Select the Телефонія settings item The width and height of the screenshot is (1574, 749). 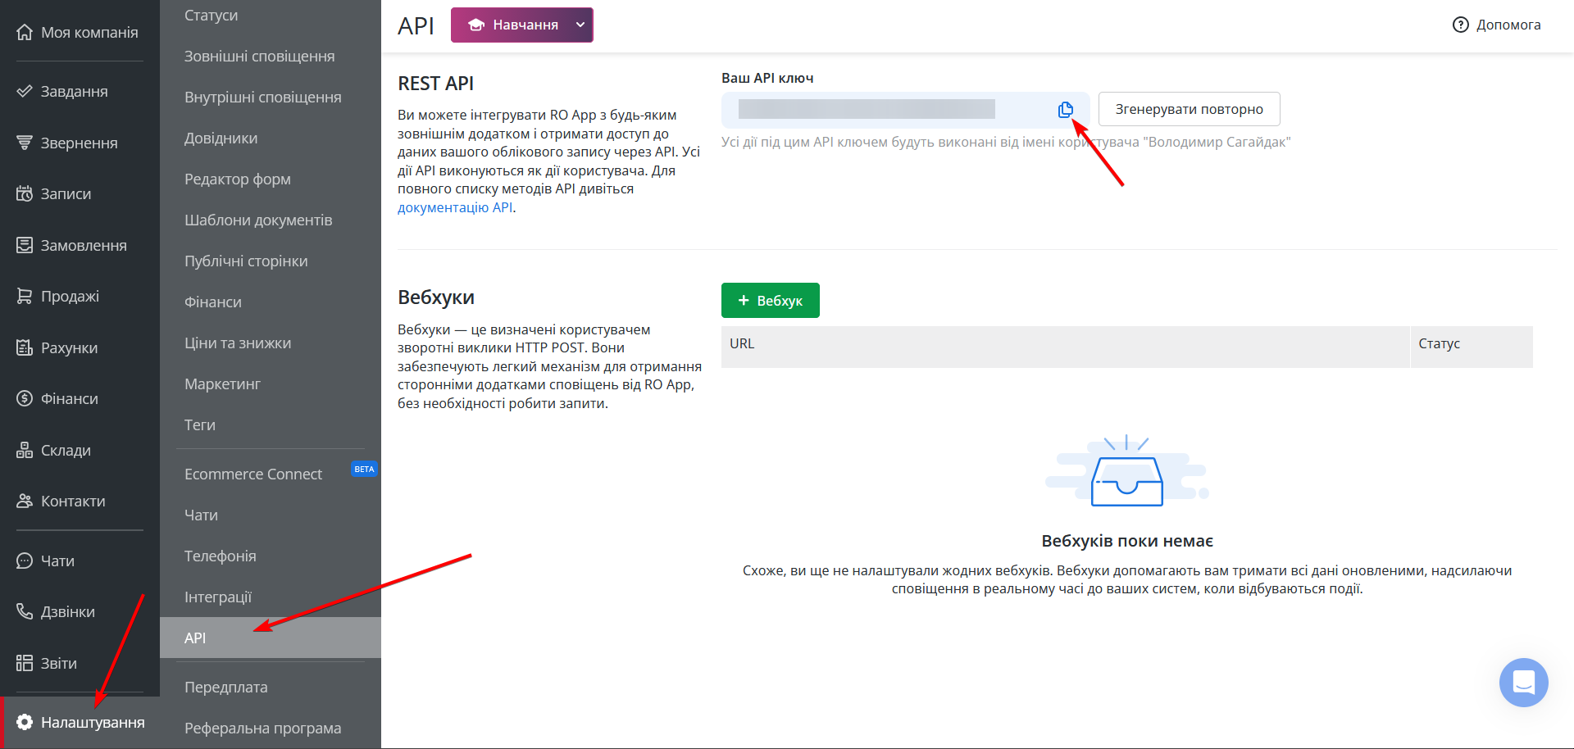221,556
